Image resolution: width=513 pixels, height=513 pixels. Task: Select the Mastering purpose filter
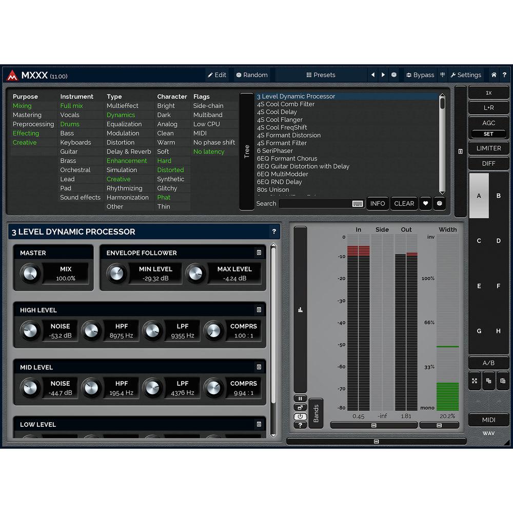(x=27, y=115)
